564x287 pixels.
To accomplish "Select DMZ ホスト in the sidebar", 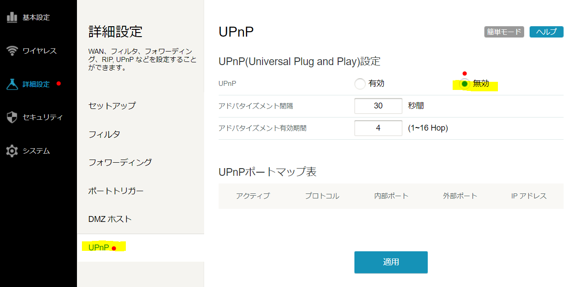I will pos(110,219).
